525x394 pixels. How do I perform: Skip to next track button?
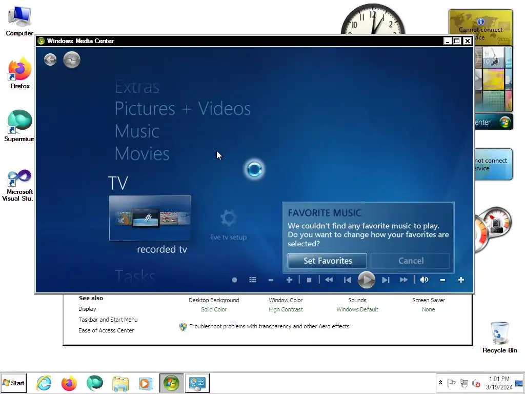click(386, 280)
